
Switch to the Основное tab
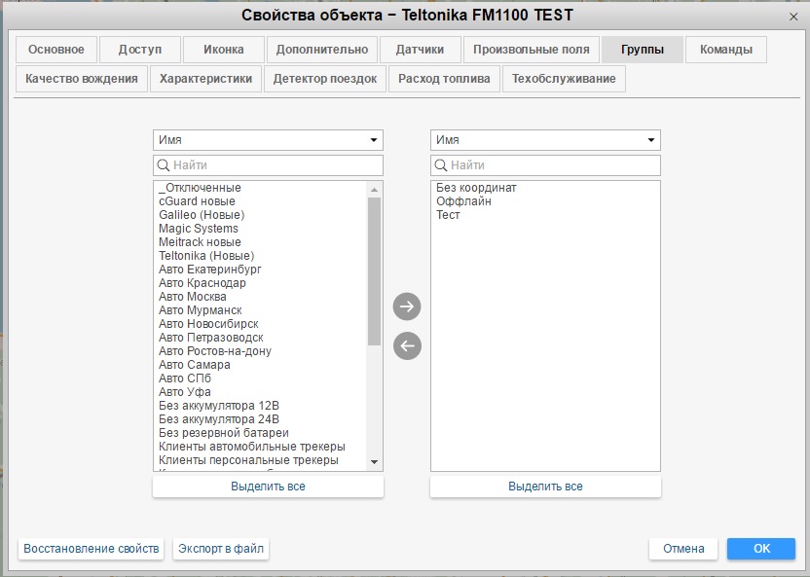click(x=56, y=50)
